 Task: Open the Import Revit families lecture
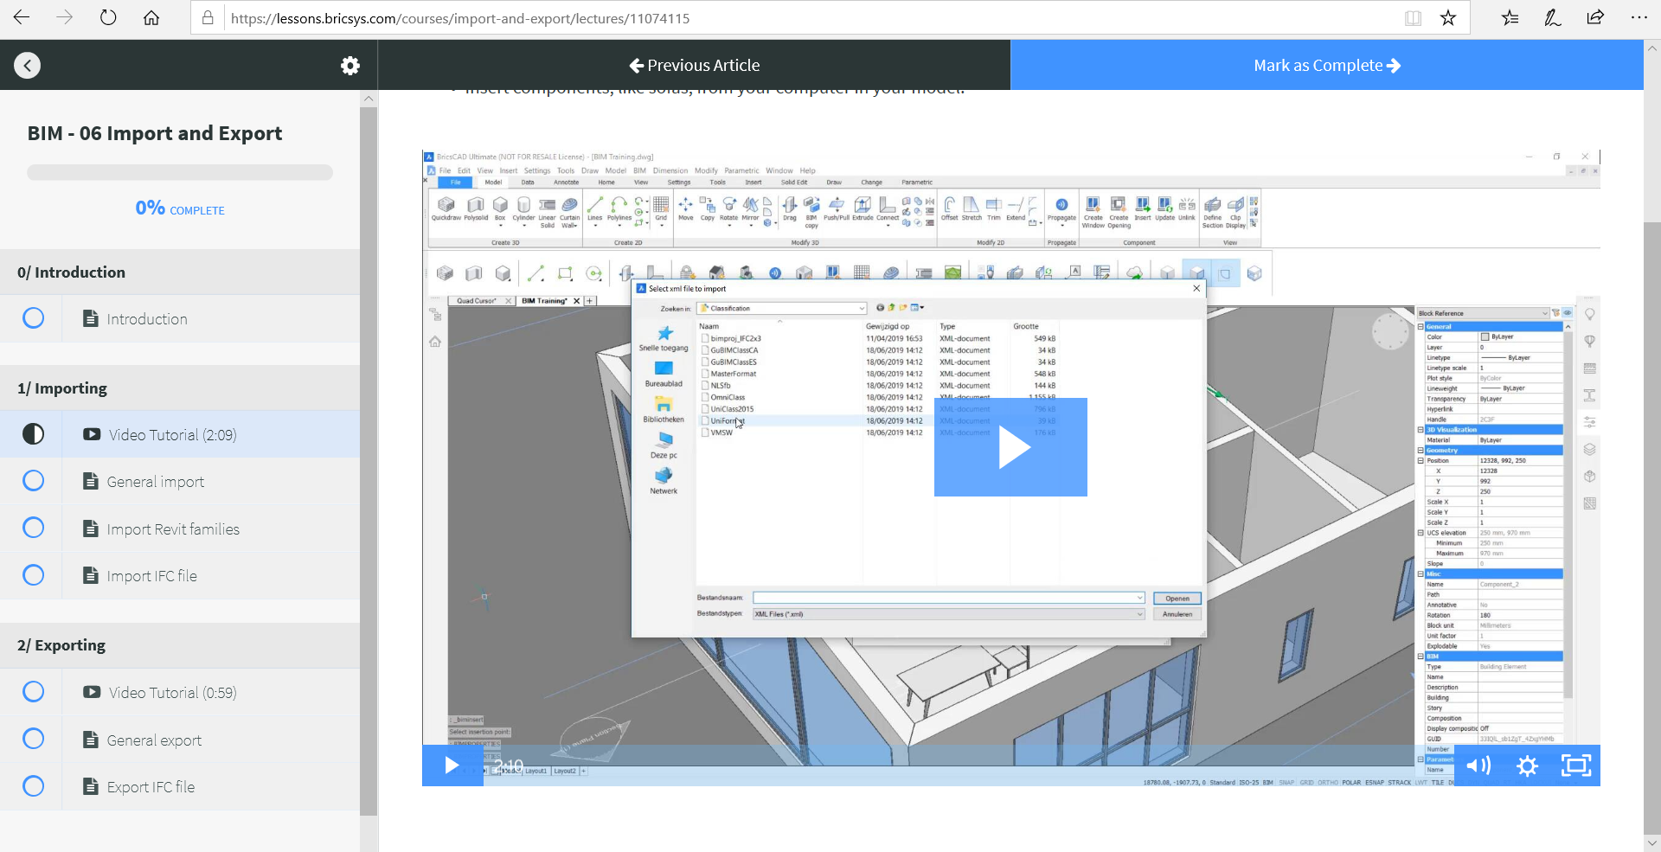(x=173, y=528)
